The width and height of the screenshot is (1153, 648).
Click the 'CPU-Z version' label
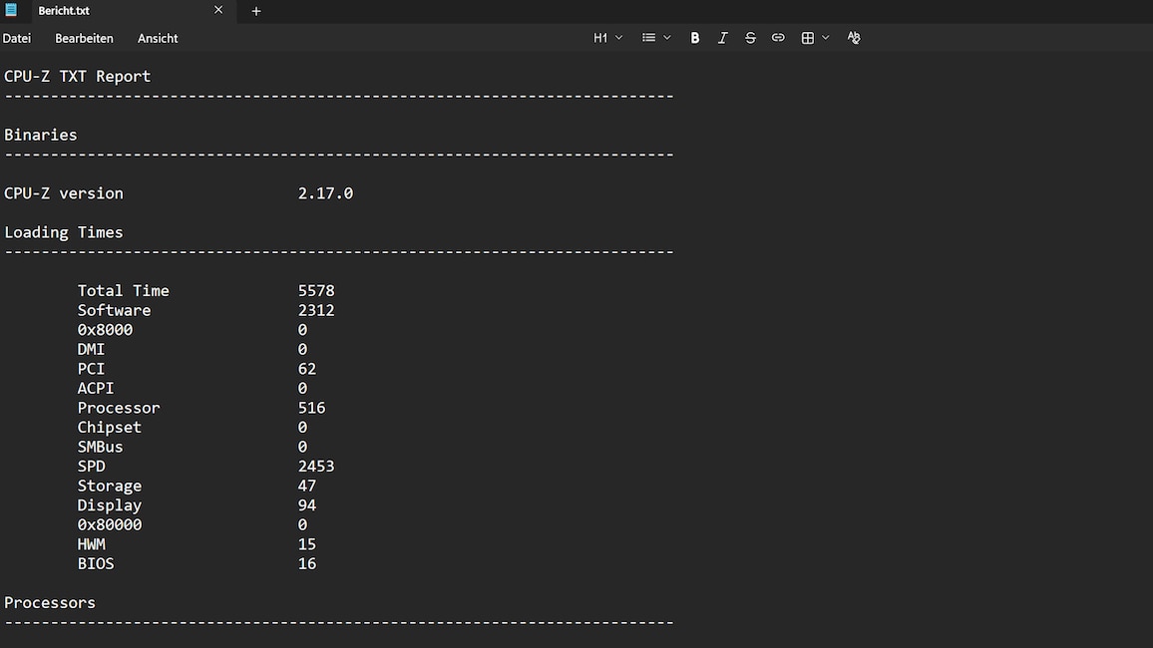coord(64,193)
